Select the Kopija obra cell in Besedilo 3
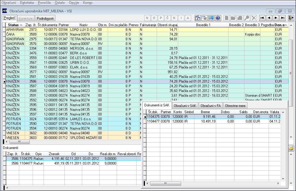 (252, 34)
